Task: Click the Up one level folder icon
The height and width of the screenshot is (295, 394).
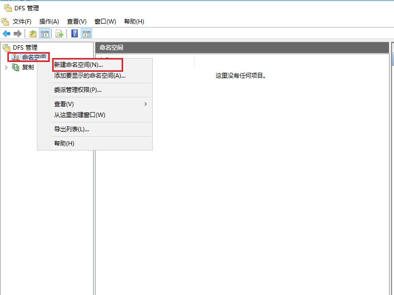Action: [32, 33]
